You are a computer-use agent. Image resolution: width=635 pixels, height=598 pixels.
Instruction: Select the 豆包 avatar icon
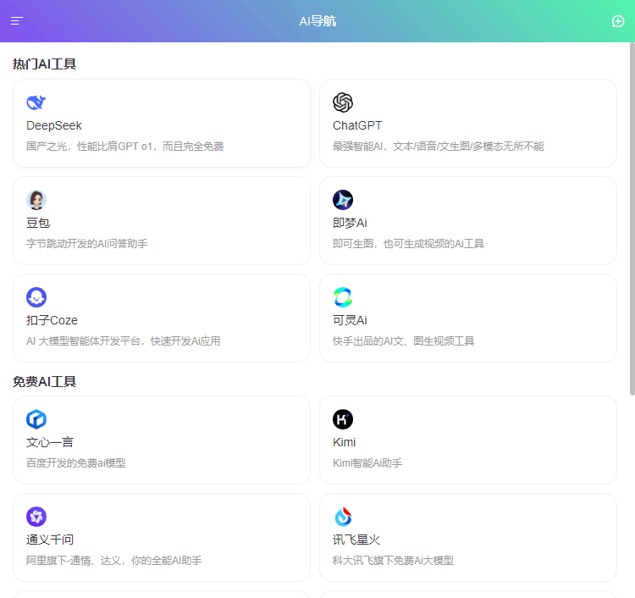click(x=36, y=200)
